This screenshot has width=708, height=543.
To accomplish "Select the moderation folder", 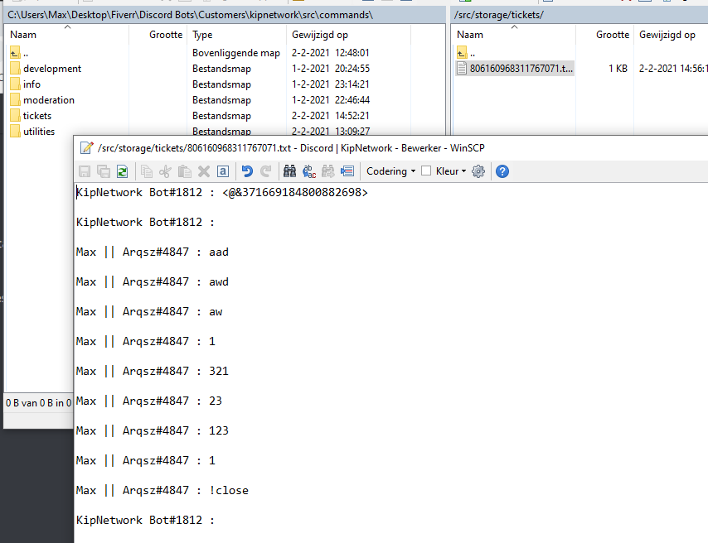I will pos(48,100).
